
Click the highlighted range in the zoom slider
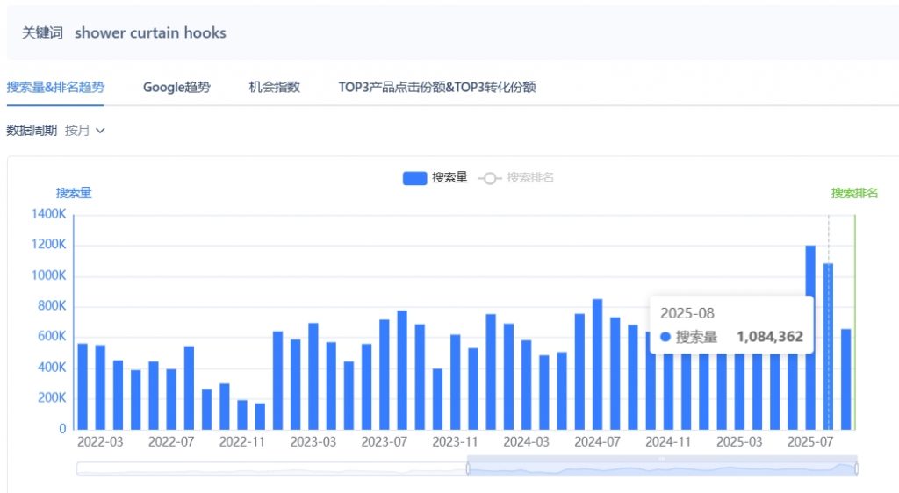click(662, 469)
